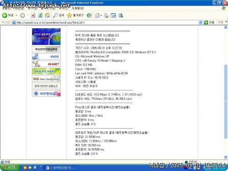The height and width of the screenshot is (171, 228).
Task: Stop page loading with the X icon
Action: [x=33, y=16]
